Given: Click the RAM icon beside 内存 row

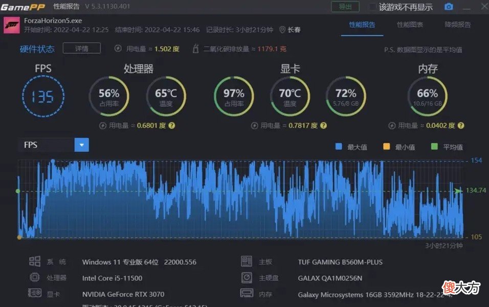Looking at the screenshot, I should pos(247,293).
